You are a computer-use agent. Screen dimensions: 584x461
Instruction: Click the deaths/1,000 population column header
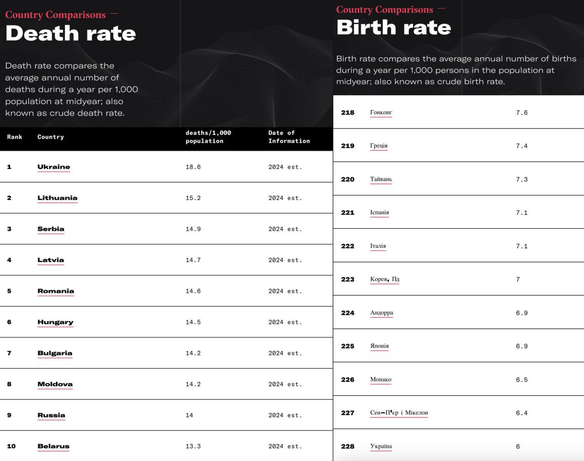(208, 137)
